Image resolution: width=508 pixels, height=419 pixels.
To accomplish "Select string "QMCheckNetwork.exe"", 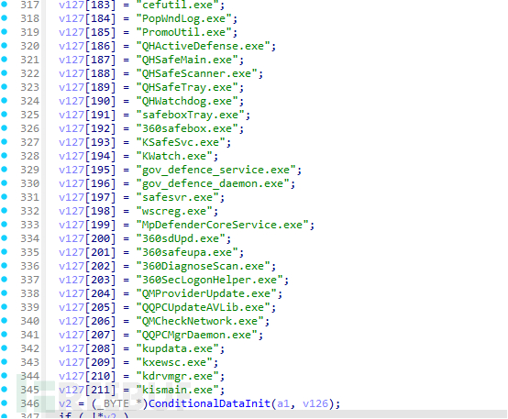I will [200, 322].
